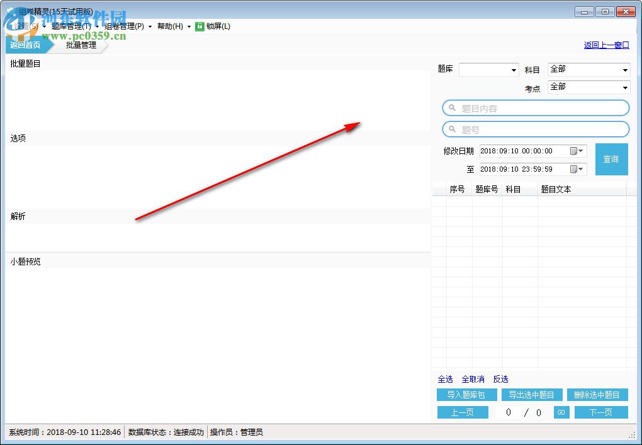Open the 设置(S) menu

(x=26, y=26)
